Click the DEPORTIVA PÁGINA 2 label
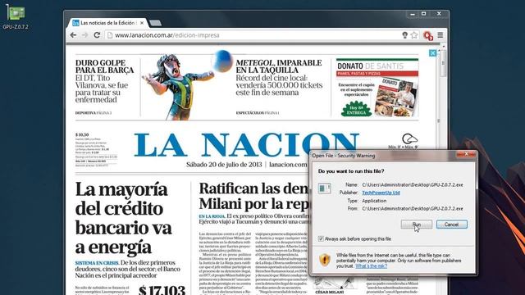 [x=94, y=113]
